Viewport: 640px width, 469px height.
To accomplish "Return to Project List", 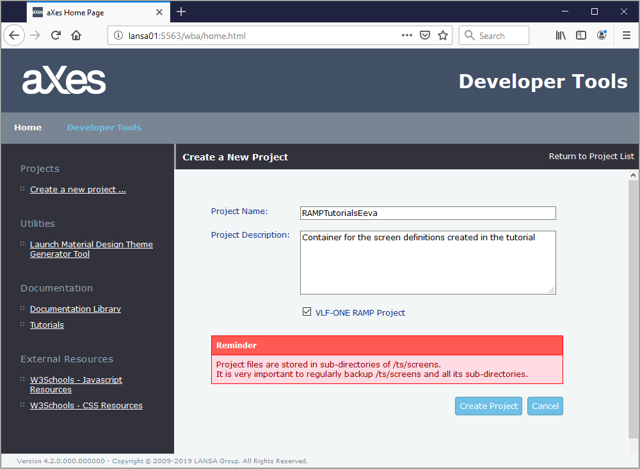I will pyautogui.click(x=591, y=157).
